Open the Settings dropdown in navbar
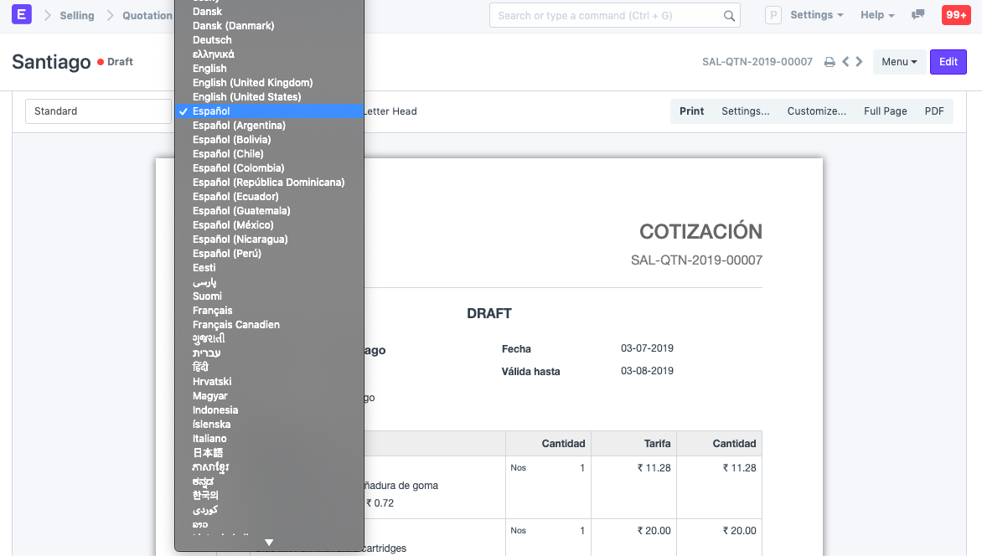The height and width of the screenshot is (556, 982). [816, 15]
